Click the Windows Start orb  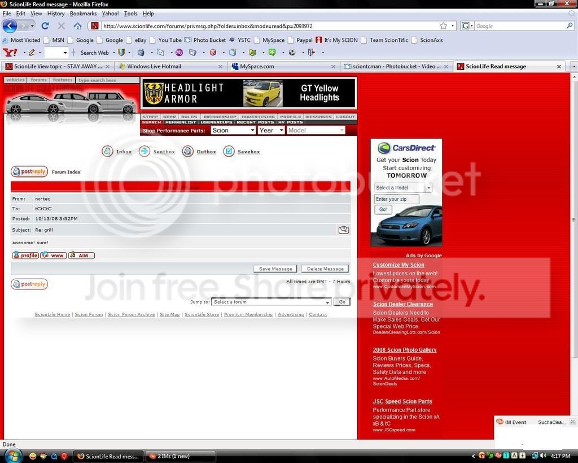coord(12,456)
